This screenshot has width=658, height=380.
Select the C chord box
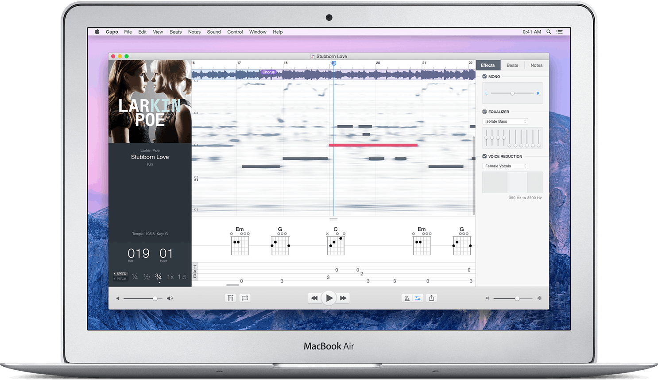(x=336, y=241)
